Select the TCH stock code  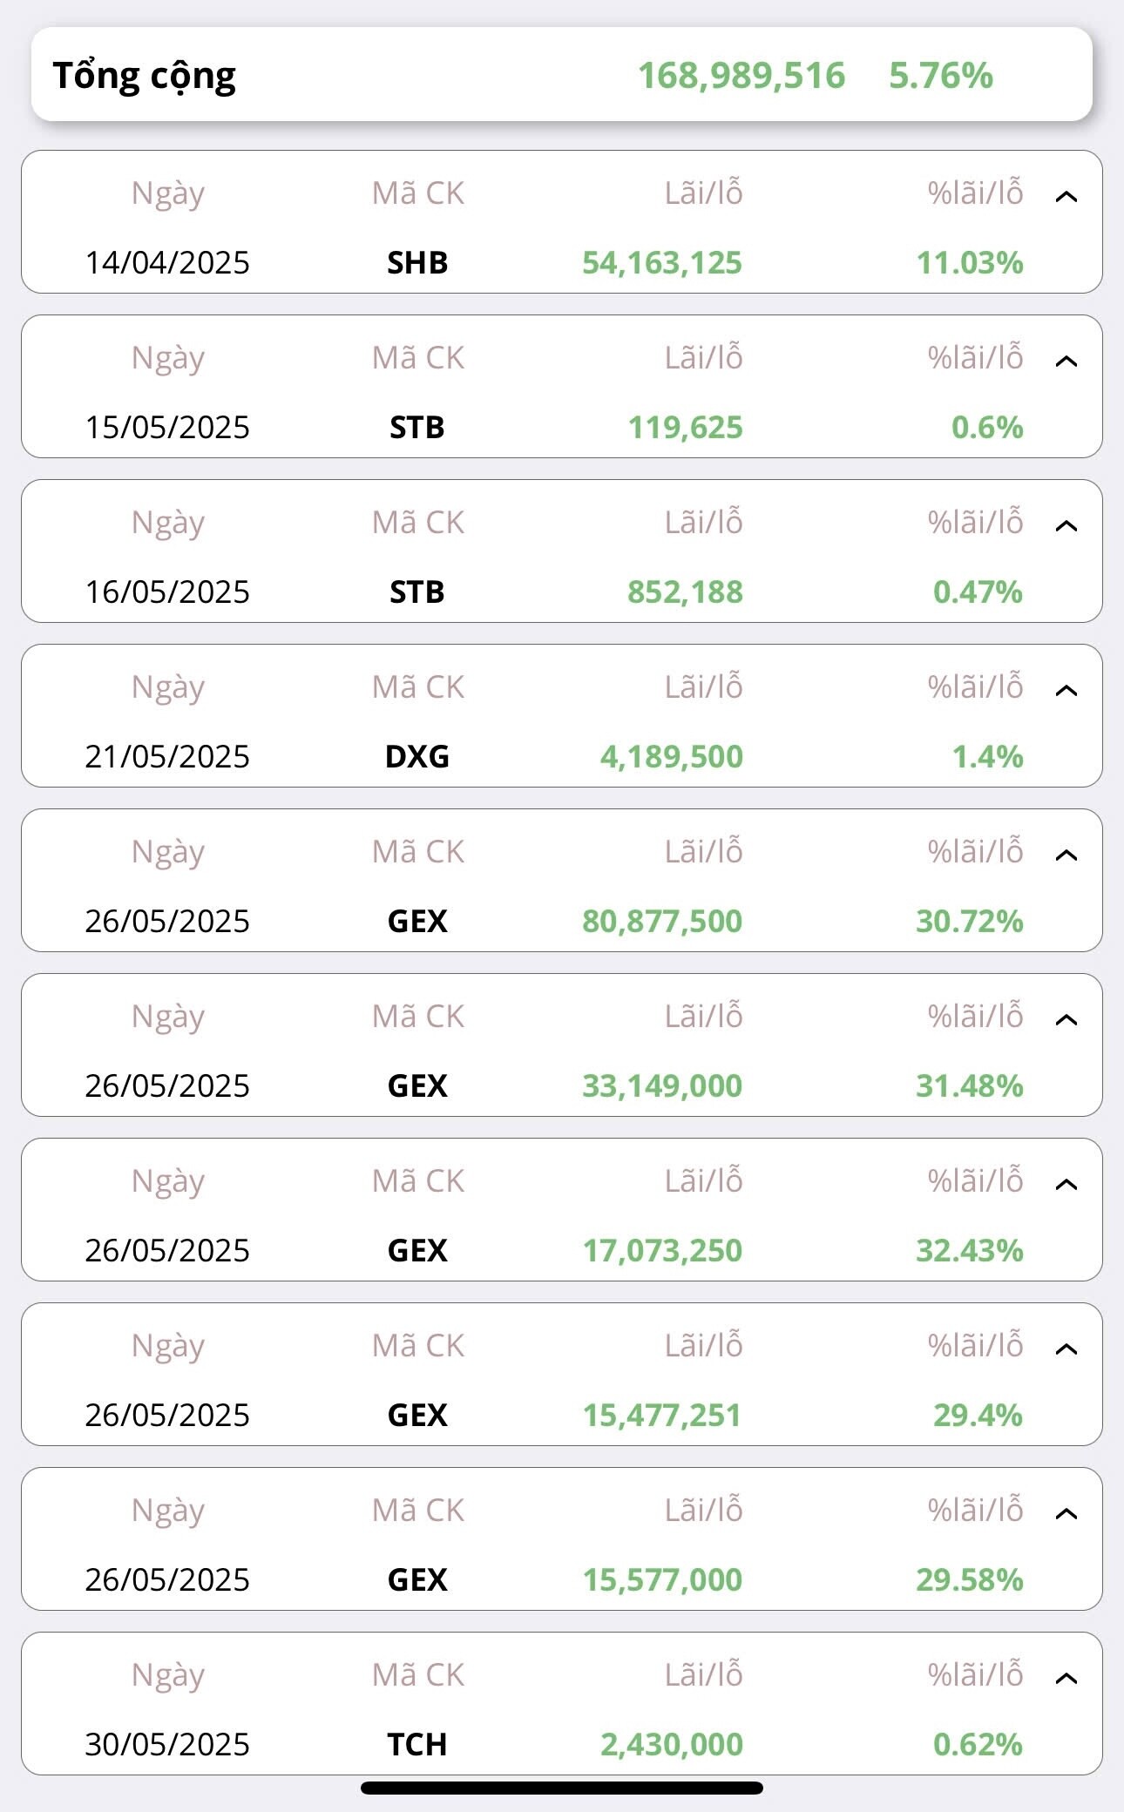pyautogui.click(x=417, y=1744)
